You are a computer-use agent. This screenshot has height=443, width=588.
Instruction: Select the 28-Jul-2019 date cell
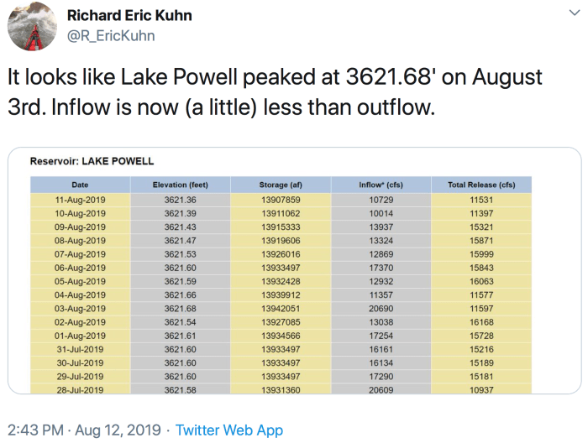coord(80,390)
